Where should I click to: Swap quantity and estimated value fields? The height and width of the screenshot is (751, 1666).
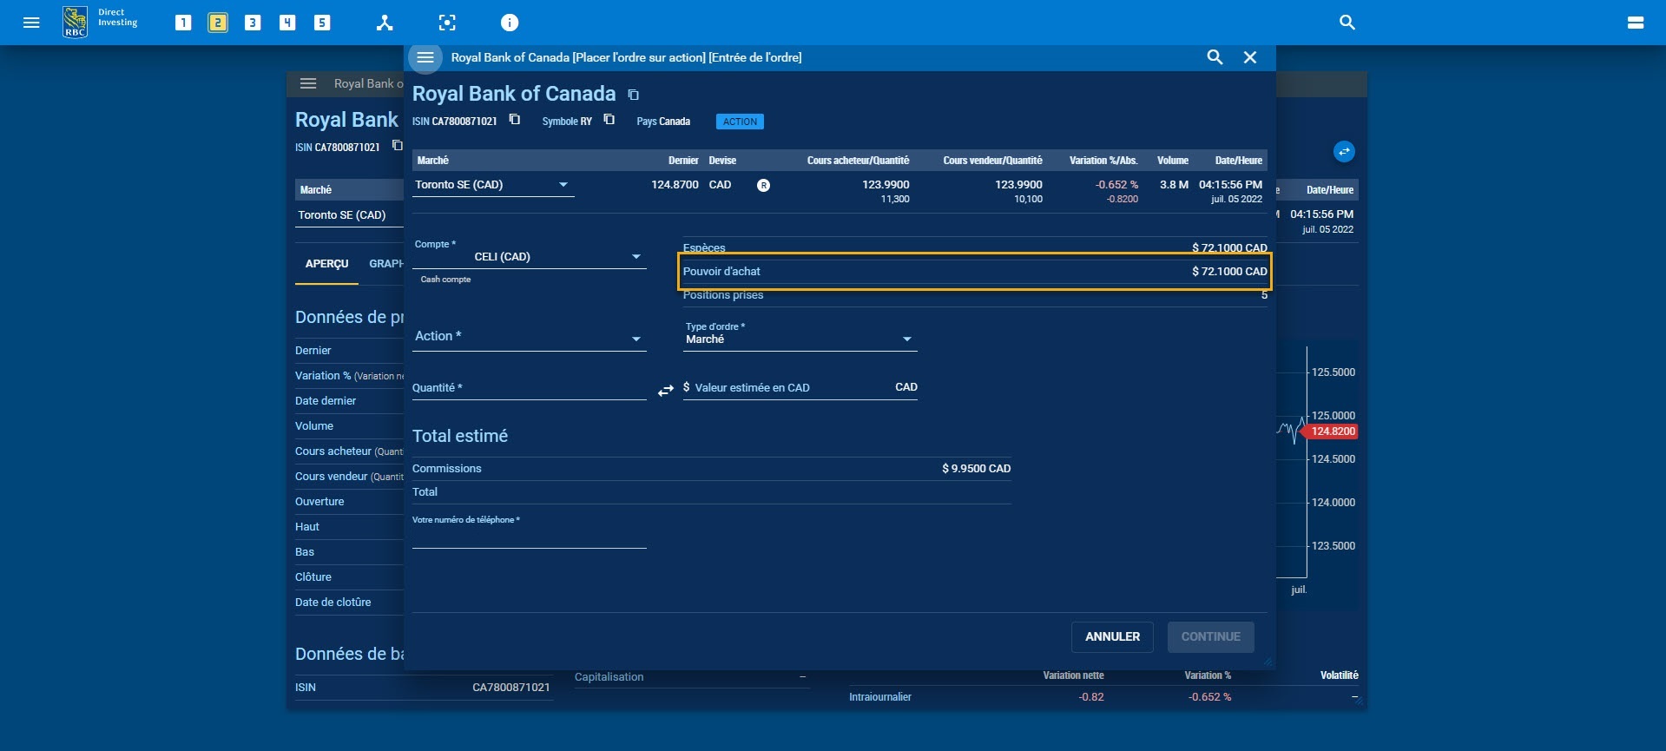(665, 391)
